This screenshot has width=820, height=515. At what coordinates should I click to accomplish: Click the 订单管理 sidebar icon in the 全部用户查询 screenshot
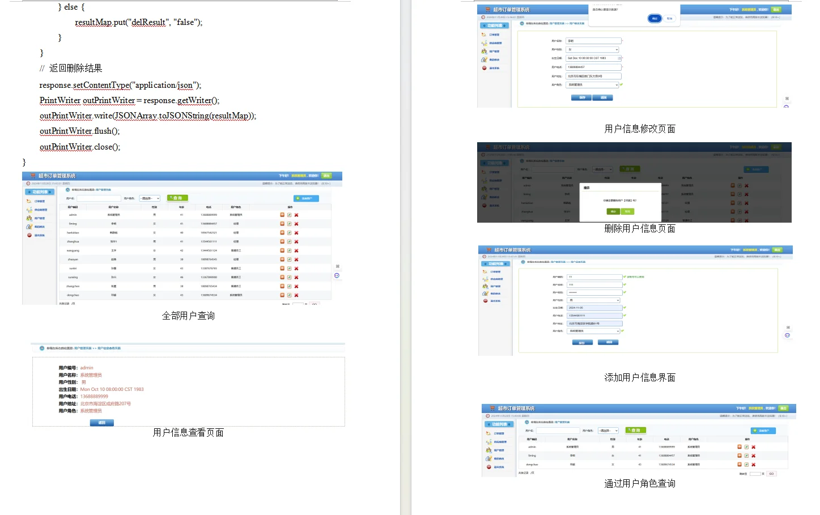click(x=29, y=201)
